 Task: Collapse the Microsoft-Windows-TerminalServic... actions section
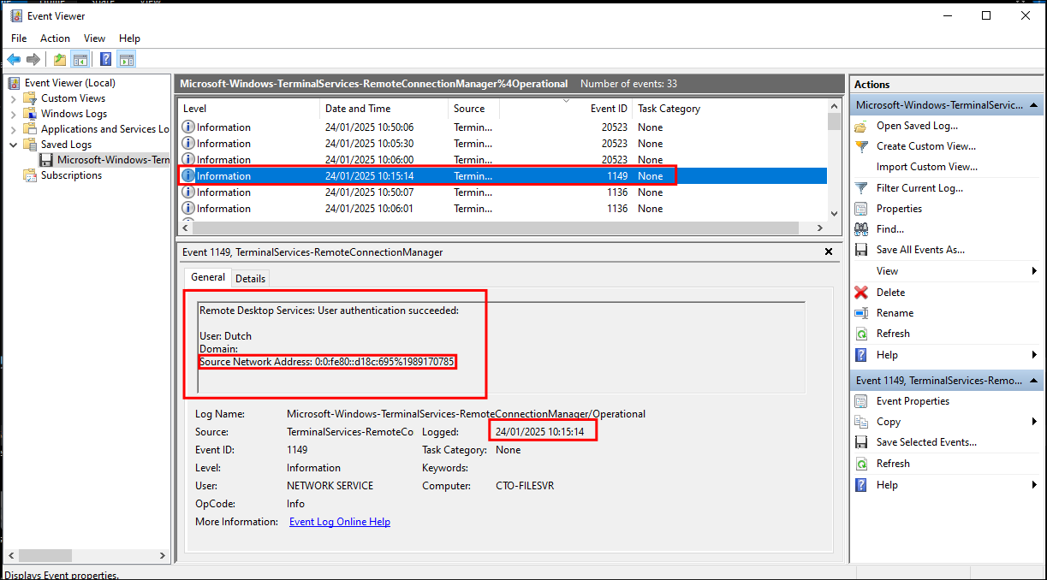(1034, 105)
